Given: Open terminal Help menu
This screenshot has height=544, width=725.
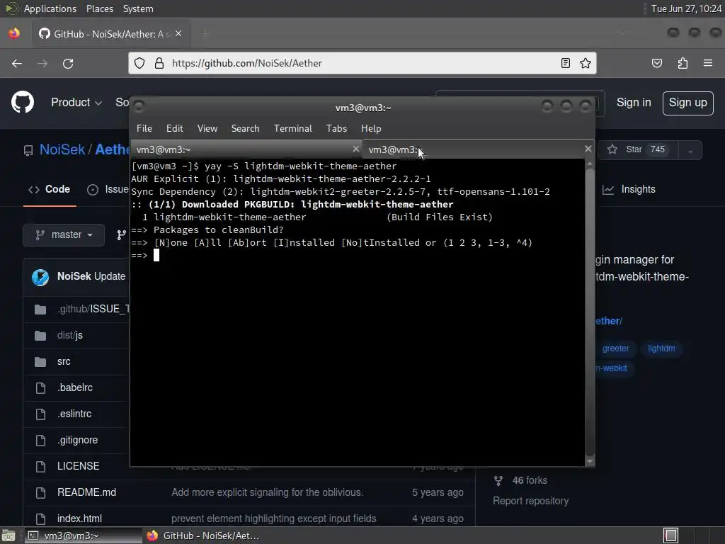Looking at the screenshot, I should (x=371, y=129).
